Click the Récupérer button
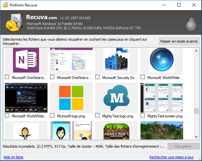This screenshot has width=202, height=161. point(183,146)
